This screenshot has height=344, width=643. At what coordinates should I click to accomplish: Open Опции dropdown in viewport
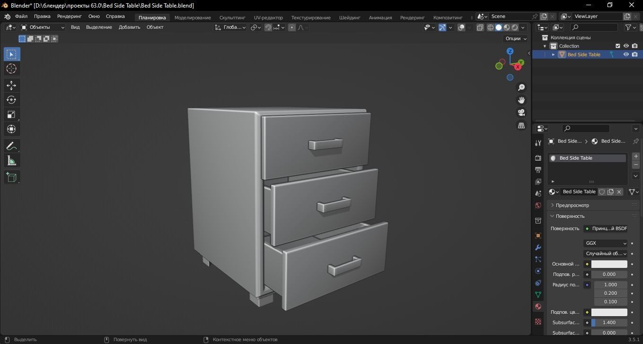[516, 39]
